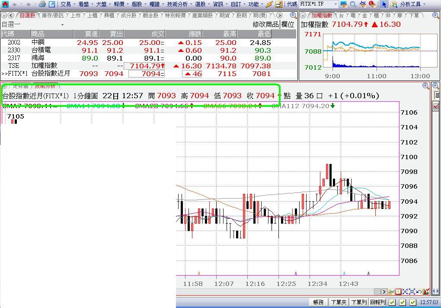This screenshot has height=308, width=441.
Task: Click the notepad icon beside the lightning icon
Action: tap(279, 4)
